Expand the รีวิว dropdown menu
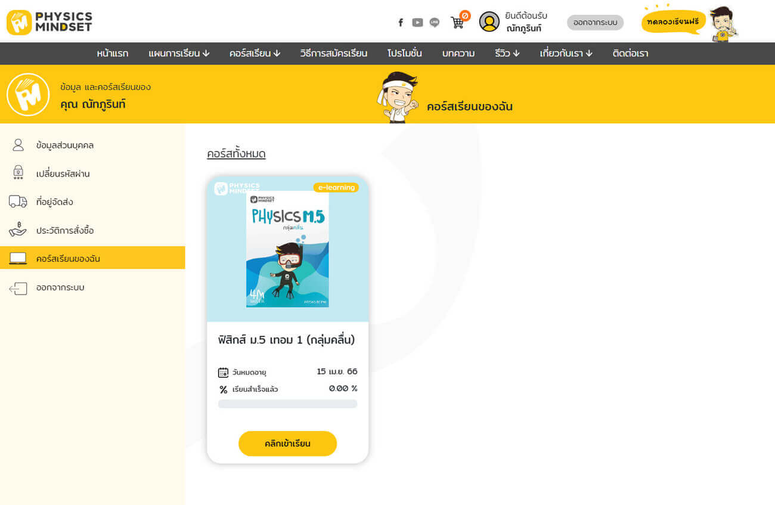 coord(507,53)
